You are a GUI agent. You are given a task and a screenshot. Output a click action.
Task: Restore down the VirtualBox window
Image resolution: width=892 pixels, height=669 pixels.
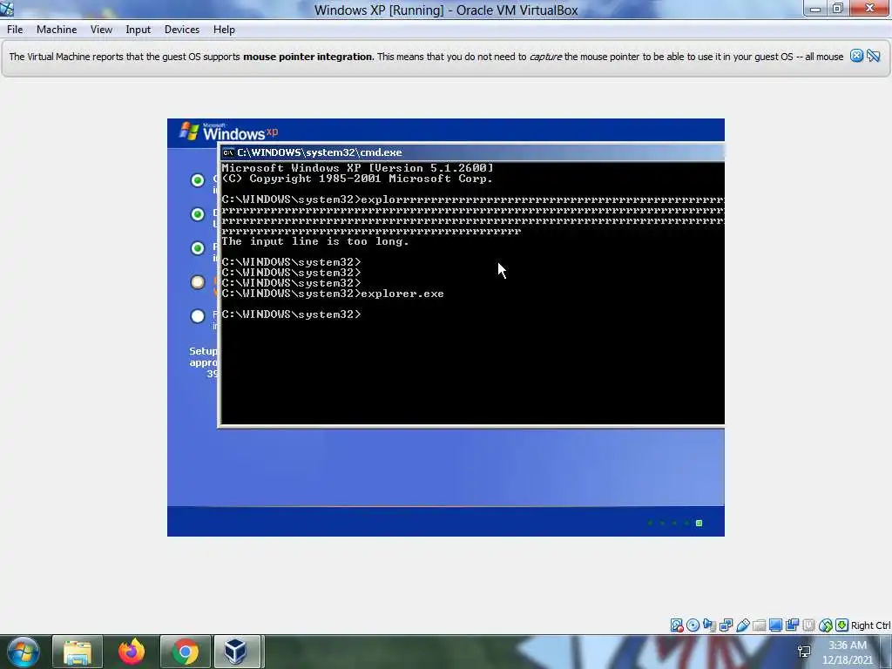click(837, 9)
